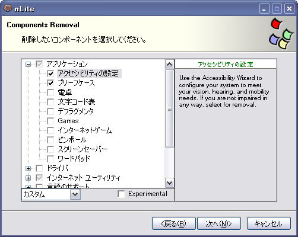Viewport: 298px width, 237px height.
Task: Select the 電卓 row label
Action: pyautogui.click(x=65, y=92)
